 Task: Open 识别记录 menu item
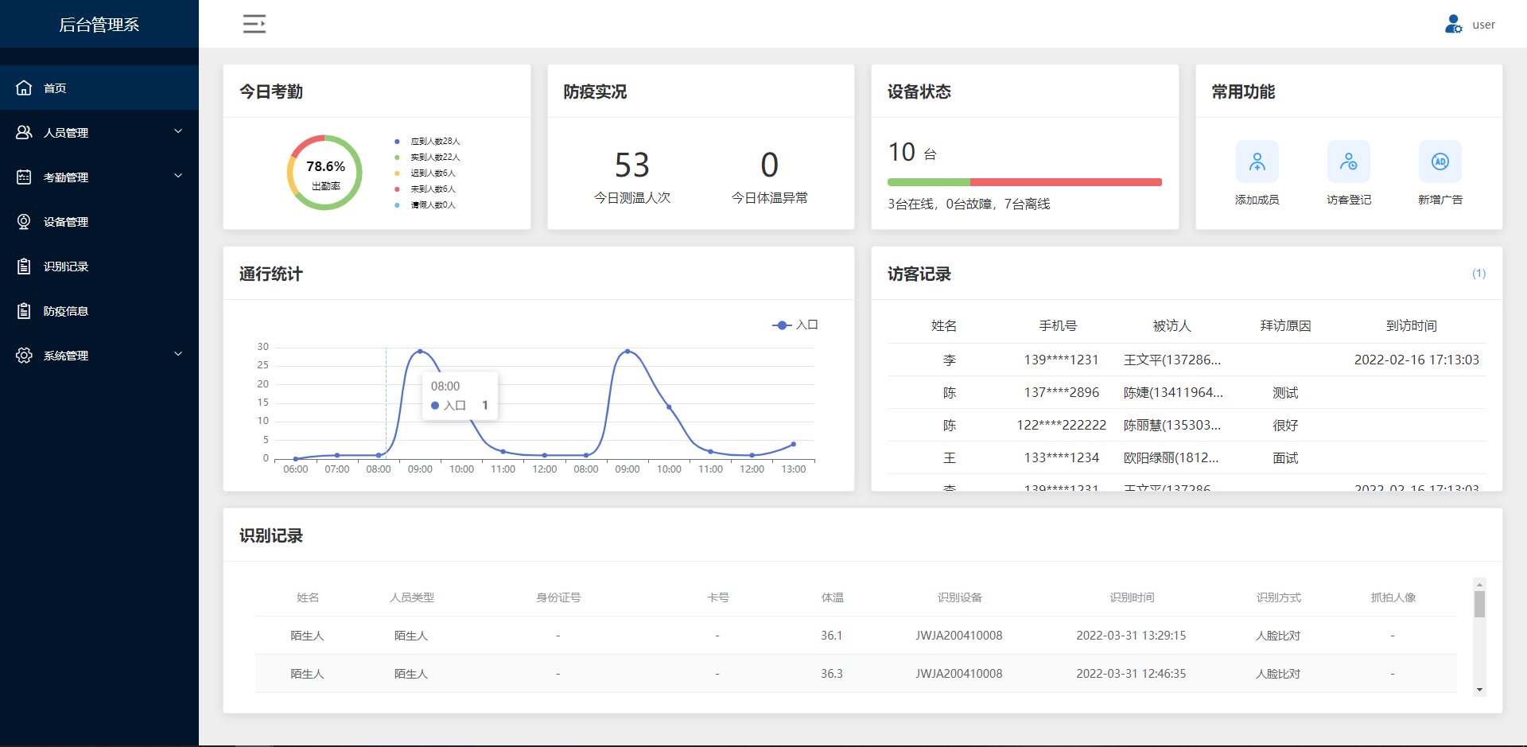(x=99, y=266)
